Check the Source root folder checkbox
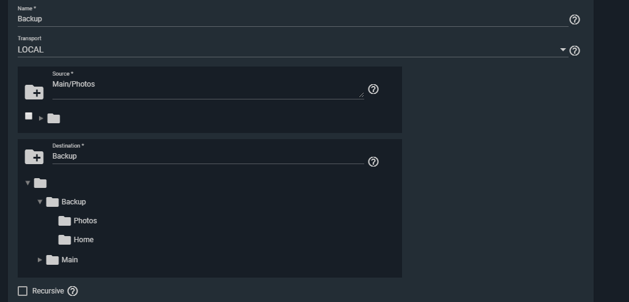 point(29,116)
